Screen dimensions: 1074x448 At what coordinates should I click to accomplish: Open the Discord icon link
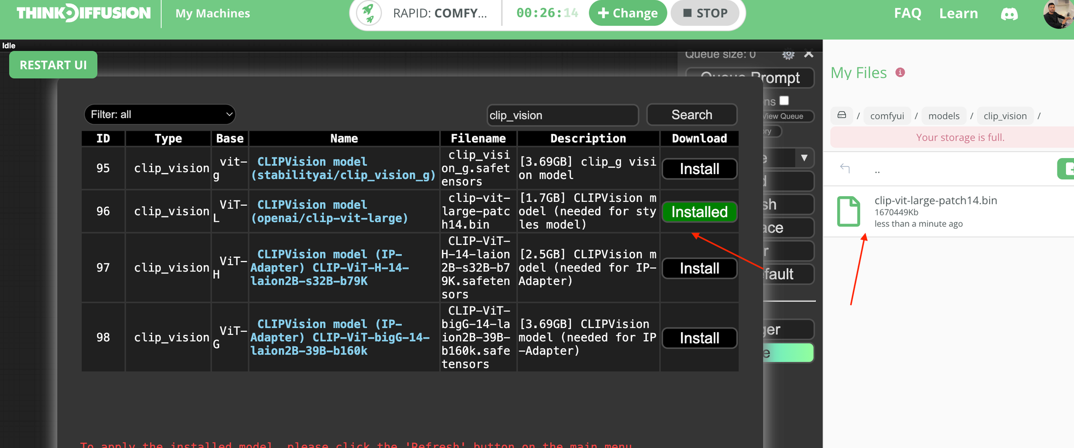pyautogui.click(x=1009, y=13)
